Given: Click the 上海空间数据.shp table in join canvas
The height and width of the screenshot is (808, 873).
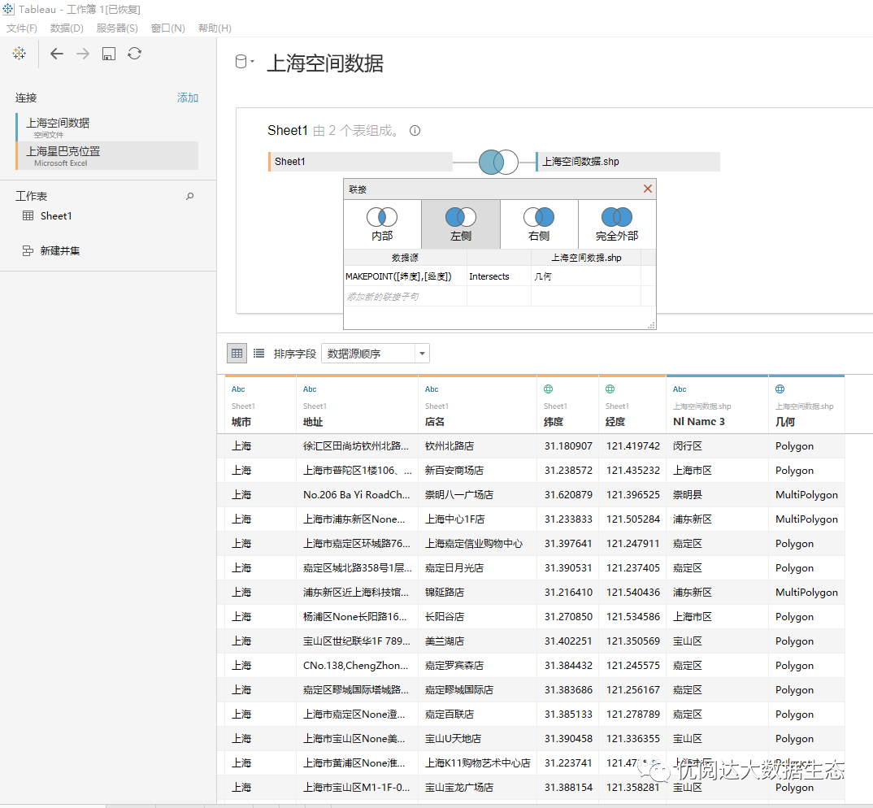Looking at the screenshot, I should pyautogui.click(x=628, y=162).
